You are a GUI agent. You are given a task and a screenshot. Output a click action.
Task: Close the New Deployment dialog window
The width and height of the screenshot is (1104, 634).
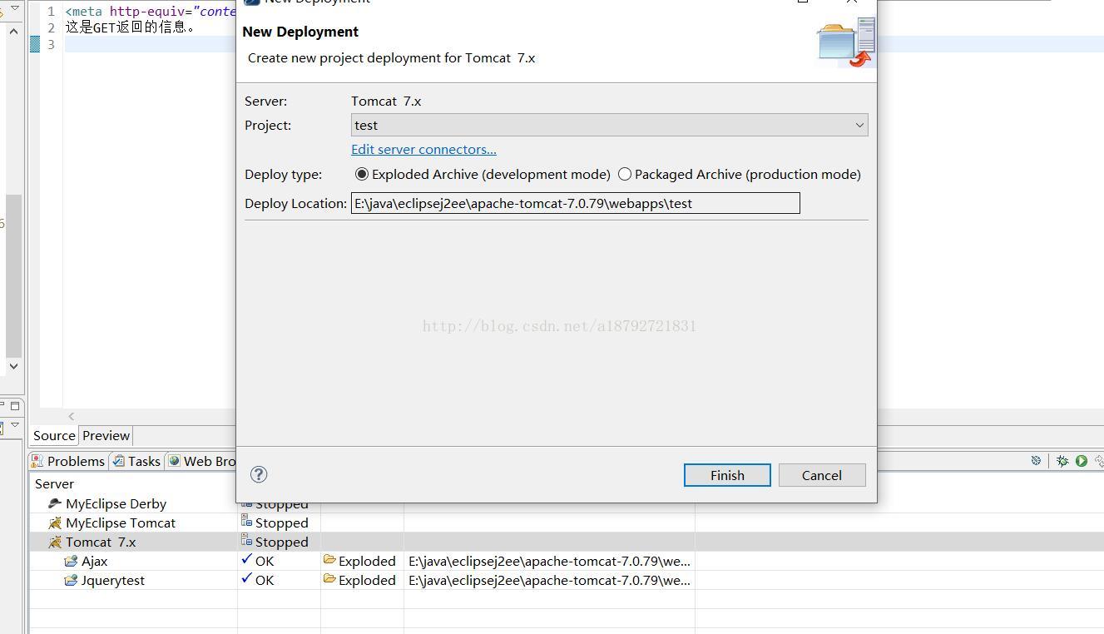852,2
